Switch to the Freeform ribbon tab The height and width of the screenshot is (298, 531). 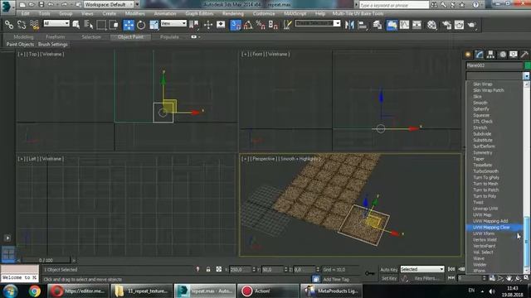click(x=56, y=36)
